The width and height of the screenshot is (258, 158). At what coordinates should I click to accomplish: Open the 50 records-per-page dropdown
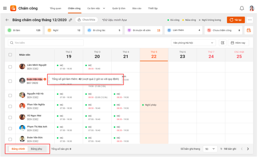210,149
